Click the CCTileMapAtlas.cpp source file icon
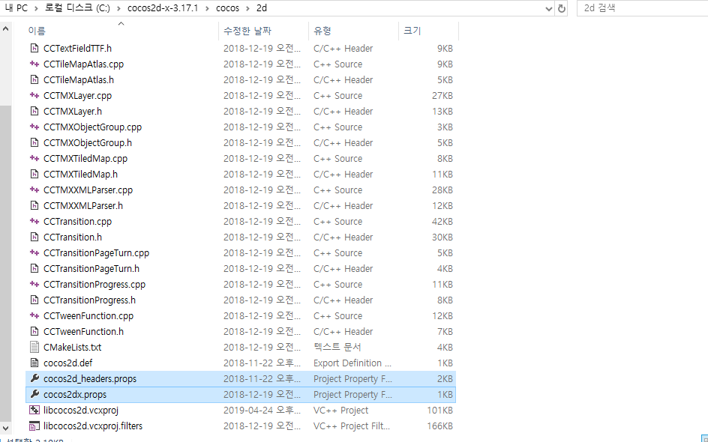This screenshot has width=708, height=442. click(x=34, y=64)
